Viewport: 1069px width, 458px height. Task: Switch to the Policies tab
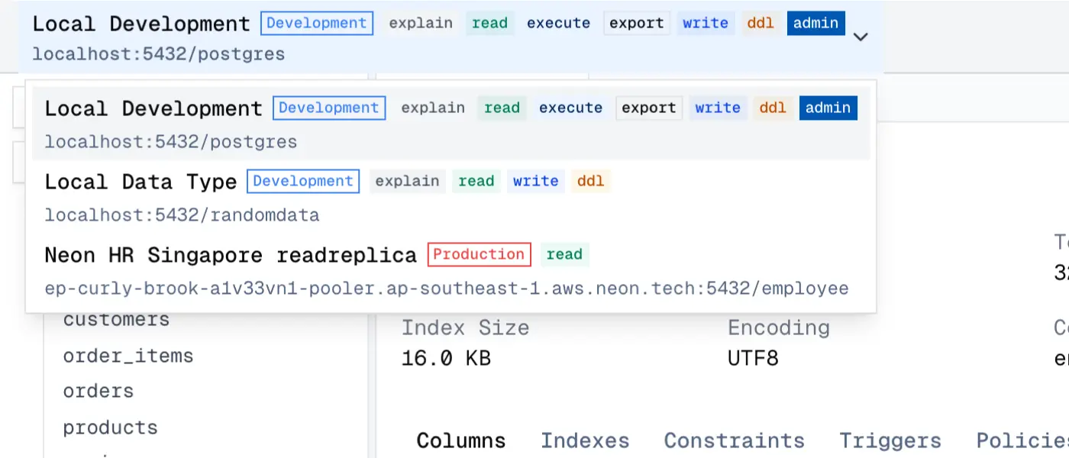click(x=1023, y=441)
